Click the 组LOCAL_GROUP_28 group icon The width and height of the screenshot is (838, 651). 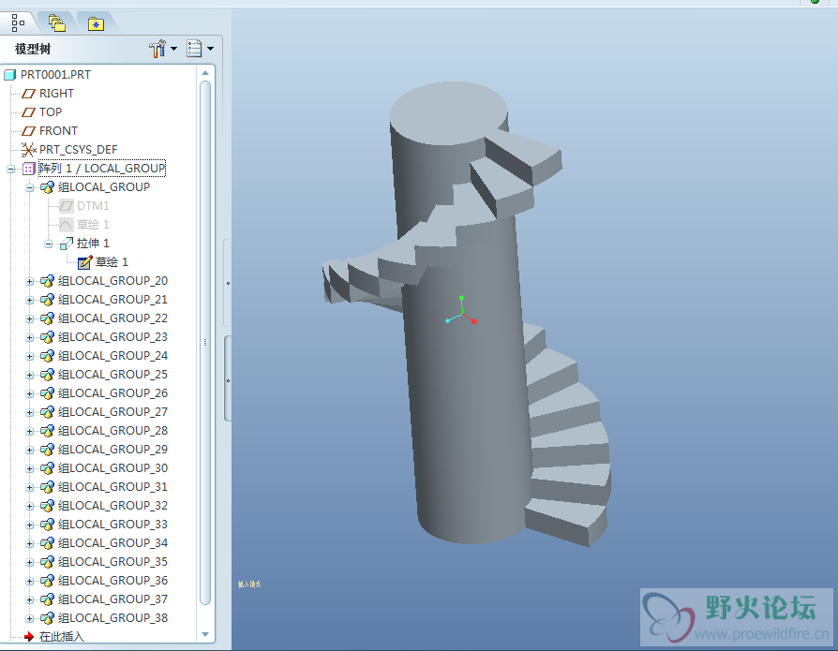pos(48,431)
